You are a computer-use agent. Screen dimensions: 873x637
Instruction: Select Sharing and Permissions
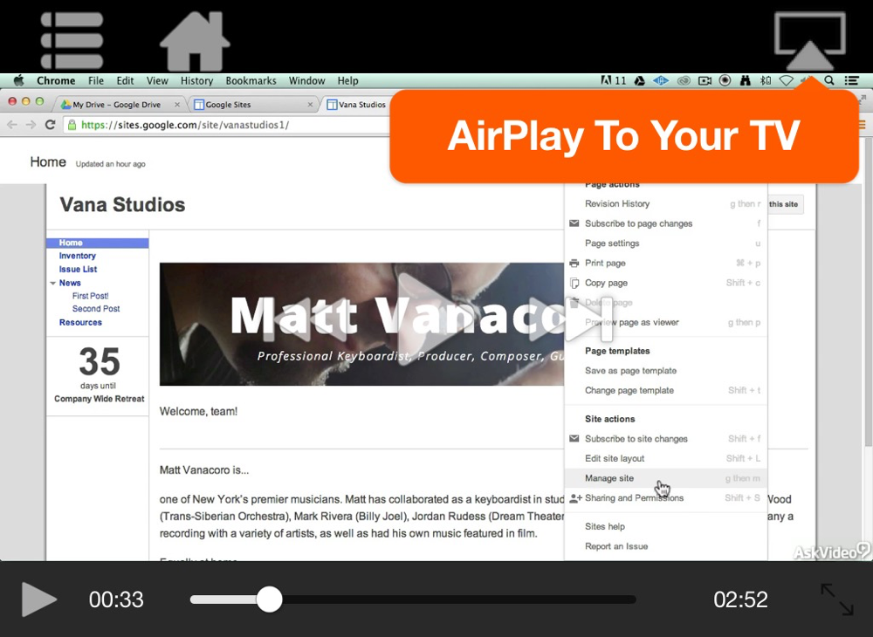666,498
